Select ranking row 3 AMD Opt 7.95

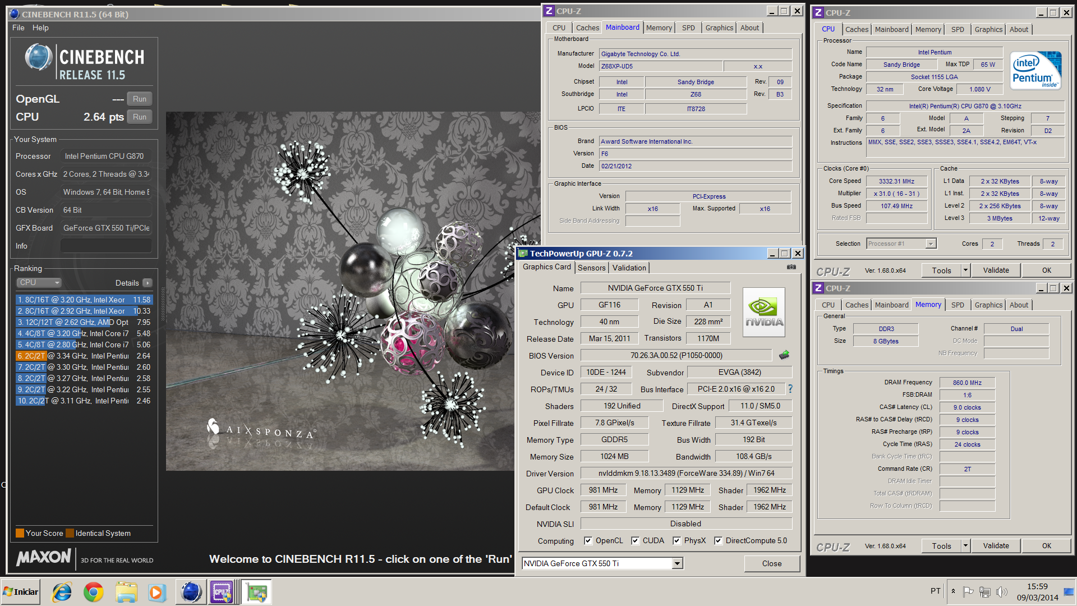(84, 322)
